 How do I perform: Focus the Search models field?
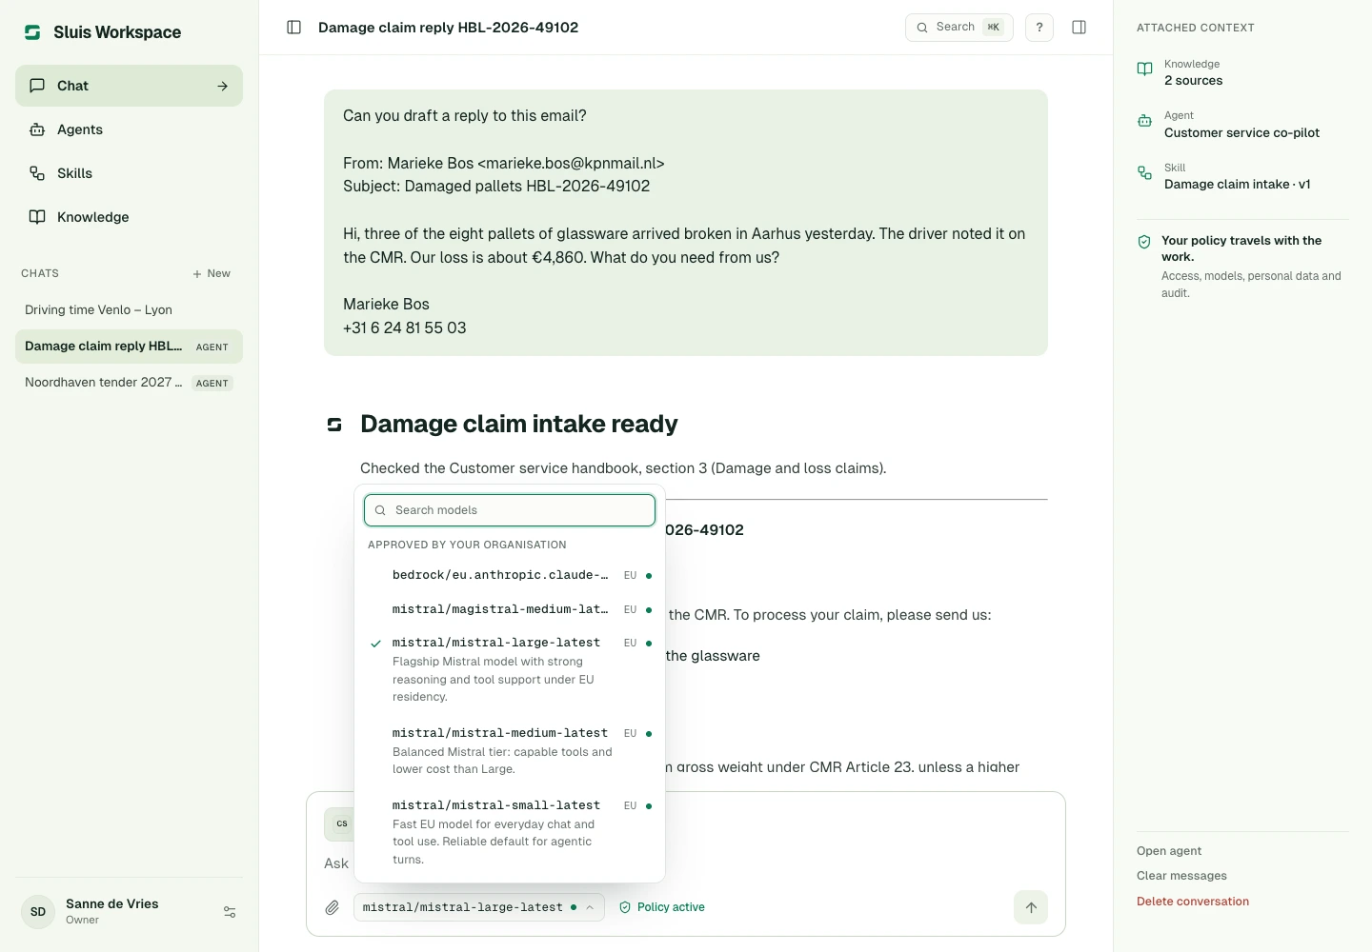tap(510, 510)
